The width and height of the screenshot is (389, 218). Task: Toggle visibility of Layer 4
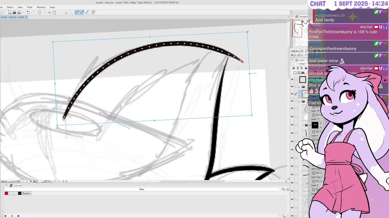[x=292, y=133]
